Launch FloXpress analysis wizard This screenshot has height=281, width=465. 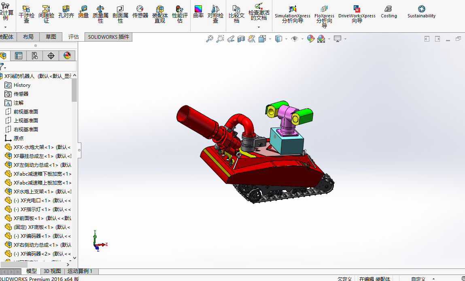tap(324, 16)
